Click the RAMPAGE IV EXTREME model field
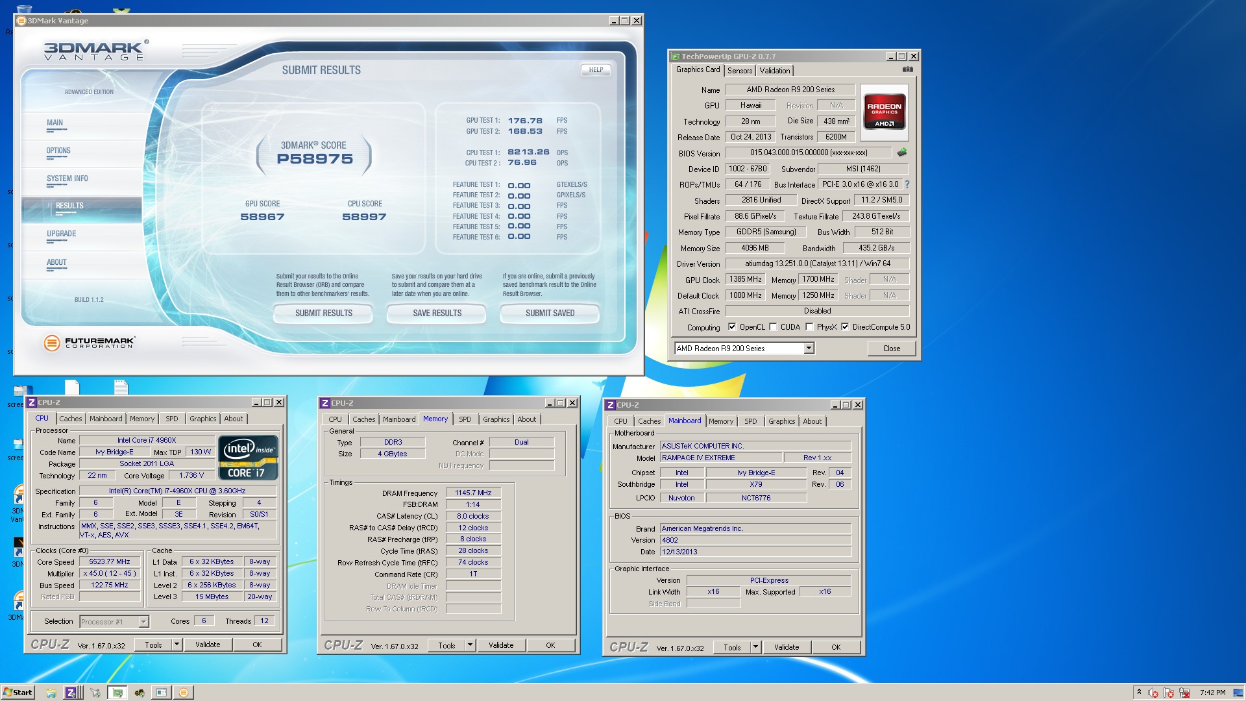The image size is (1246, 701). pos(721,458)
